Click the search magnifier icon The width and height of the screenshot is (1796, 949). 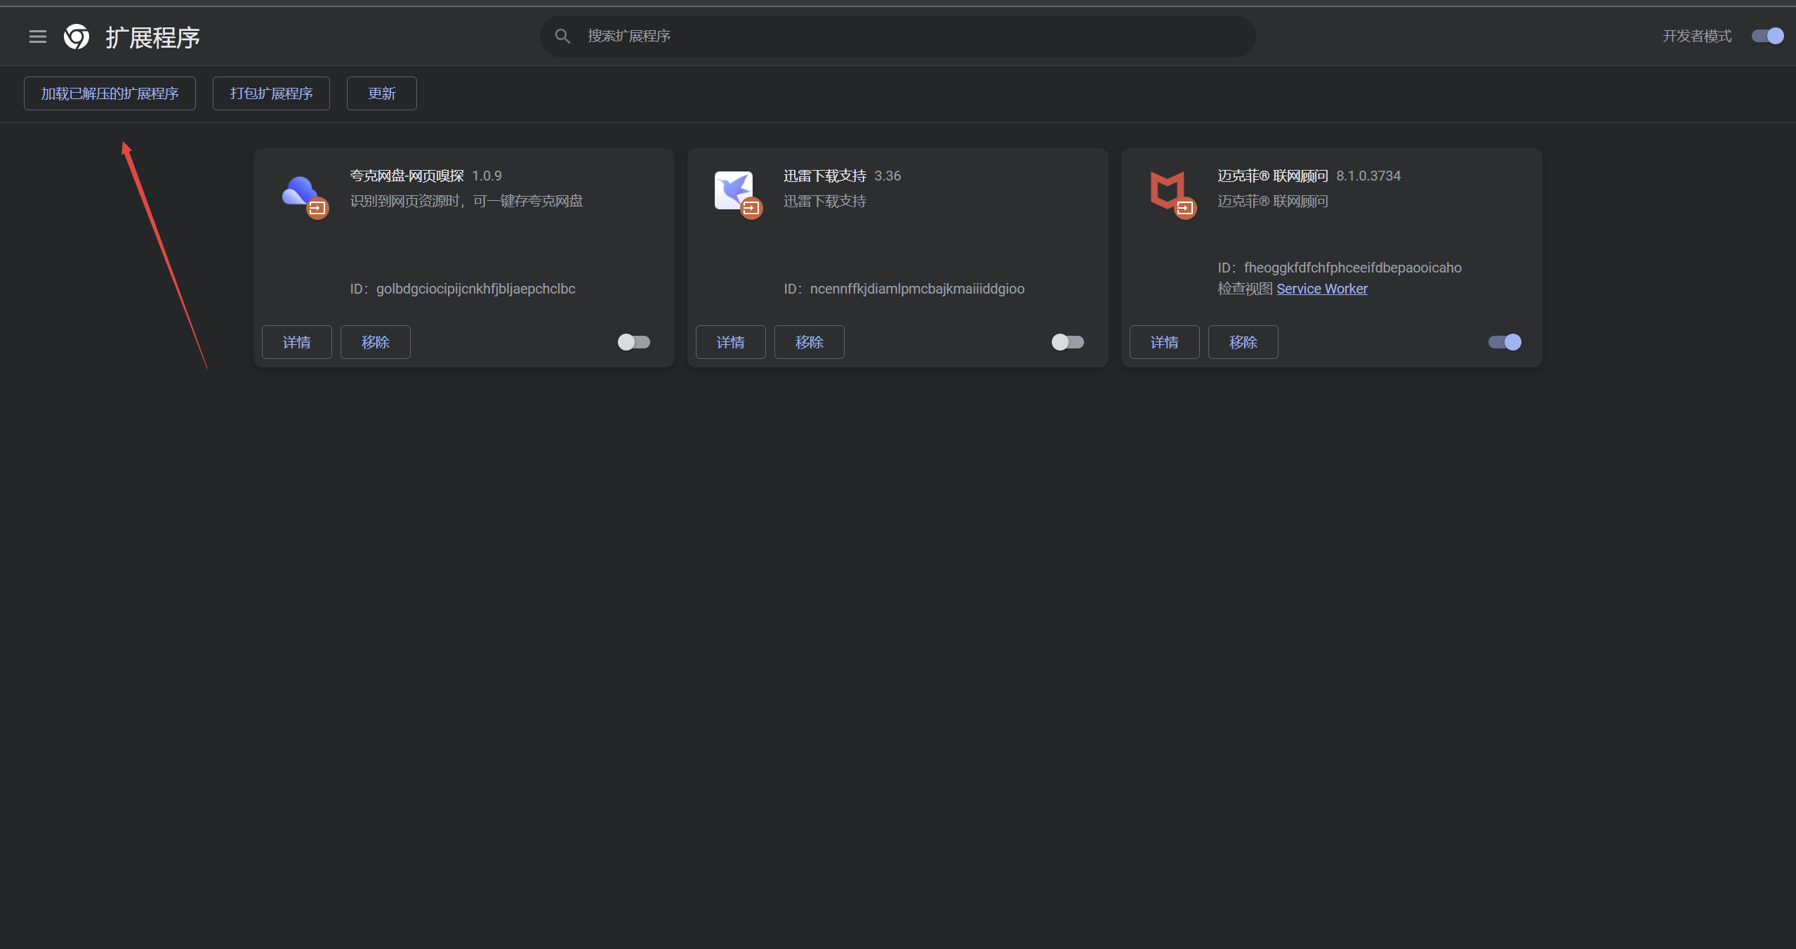562,36
